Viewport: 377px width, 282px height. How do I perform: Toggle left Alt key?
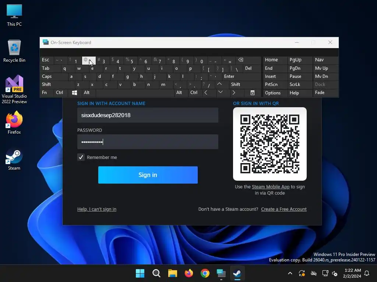(89, 93)
